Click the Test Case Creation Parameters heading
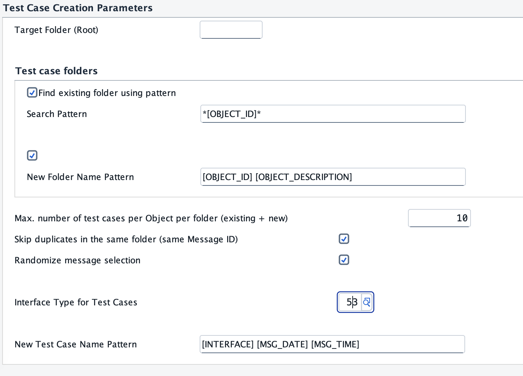 pos(78,8)
